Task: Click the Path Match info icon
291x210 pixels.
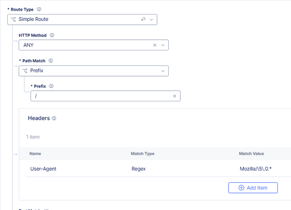Action: coord(50,61)
